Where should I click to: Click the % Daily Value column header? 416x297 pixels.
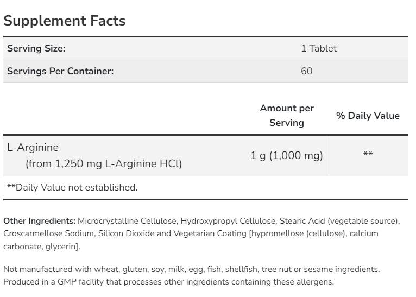click(x=368, y=116)
